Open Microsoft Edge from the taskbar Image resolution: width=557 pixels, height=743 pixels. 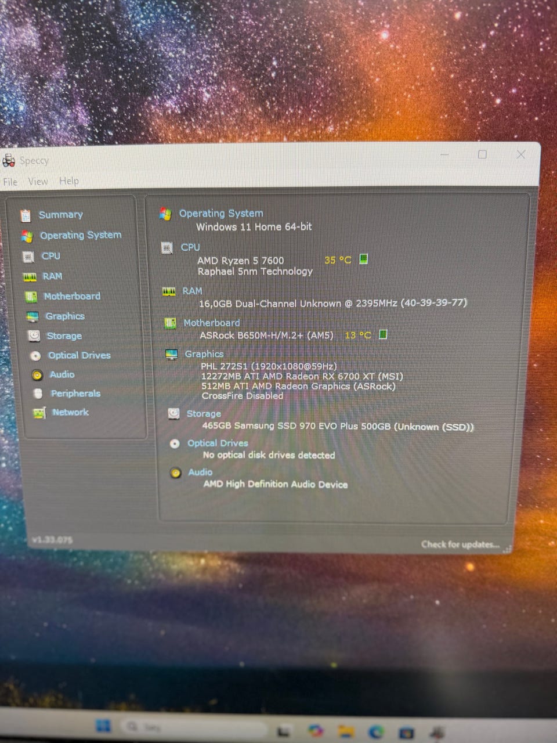(377, 731)
